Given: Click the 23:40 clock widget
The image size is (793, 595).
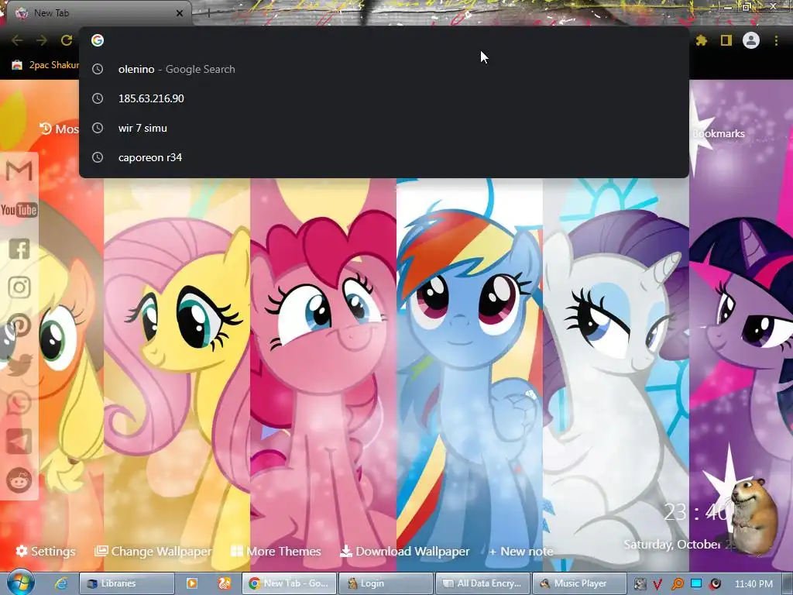Looking at the screenshot, I should coord(696,513).
